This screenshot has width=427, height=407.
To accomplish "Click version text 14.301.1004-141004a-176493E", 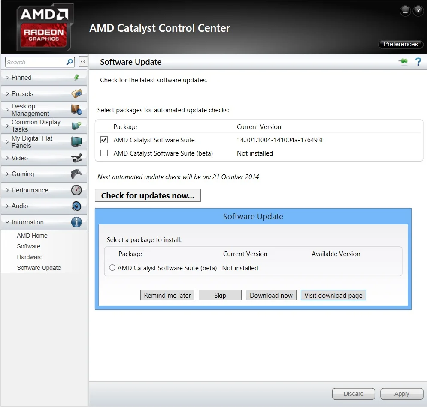I will point(281,140).
